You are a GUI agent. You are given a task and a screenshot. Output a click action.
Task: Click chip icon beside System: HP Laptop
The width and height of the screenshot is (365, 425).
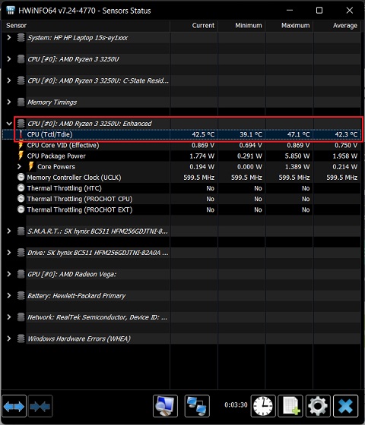pyautogui.click(x=21, y=38)
